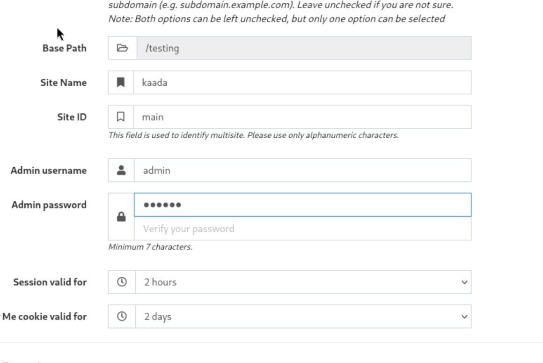Click the Session valid for label
Image resolution: width=543 pixels, height=363 pixels.
pyautogui.click(x=50, y=282)
